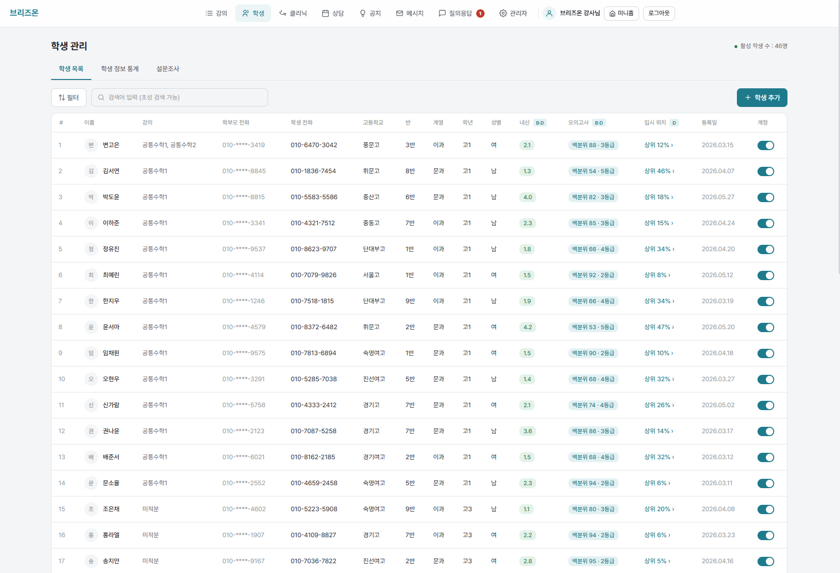Screen dimensions: 840x573
Task: Open 질의응답 with notification badge
Action: 461,13
